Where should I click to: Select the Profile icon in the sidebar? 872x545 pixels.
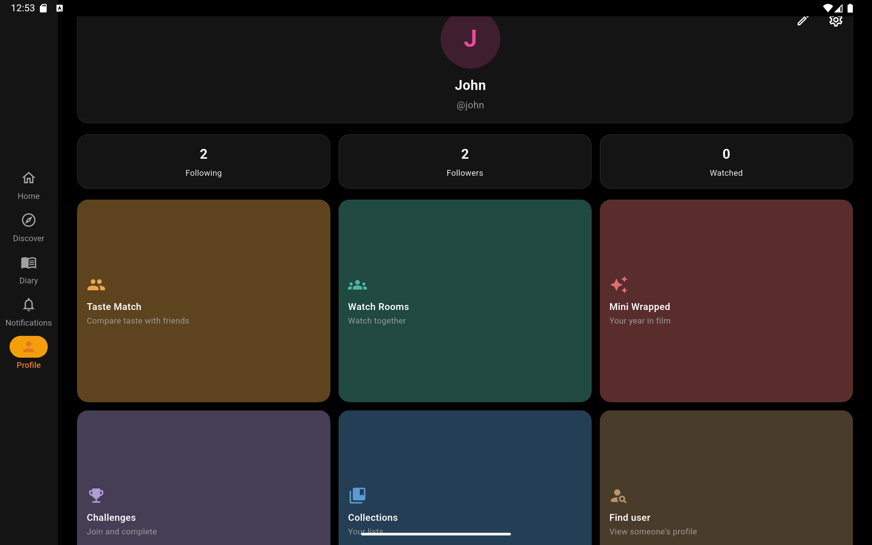click(x=29, y=347)
